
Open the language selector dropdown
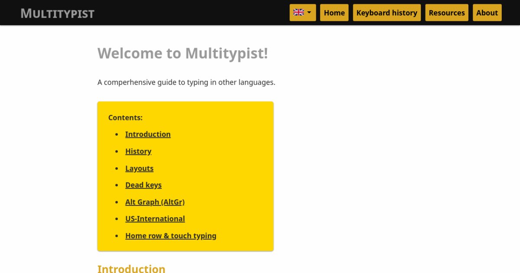(x=302, y=12)
